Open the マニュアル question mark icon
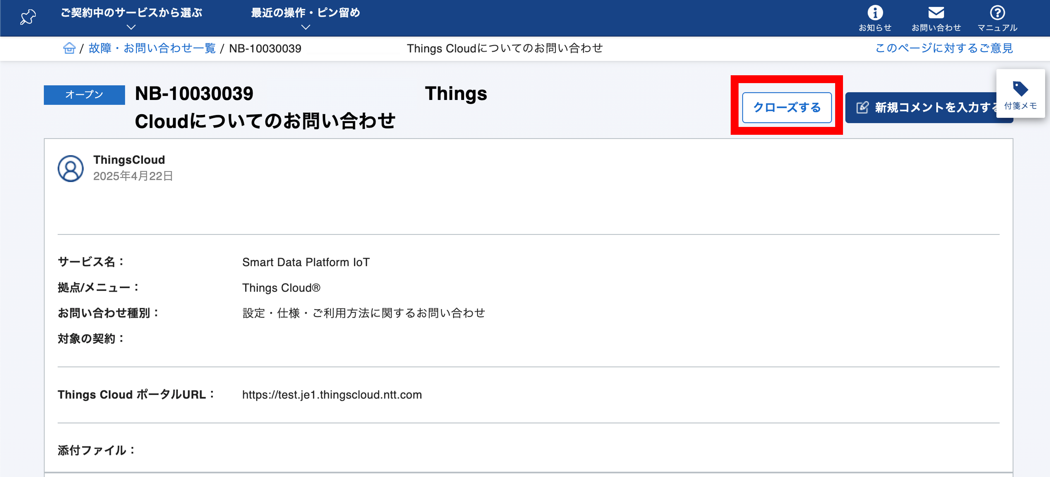The image size is (1050, 477). pyautogui.click(x=997, y=13)
